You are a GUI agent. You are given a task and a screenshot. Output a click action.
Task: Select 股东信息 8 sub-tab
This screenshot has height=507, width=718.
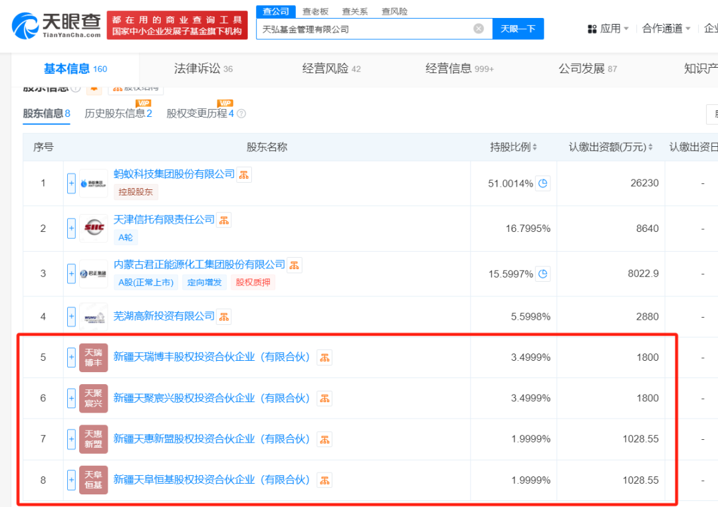[47, 114]
